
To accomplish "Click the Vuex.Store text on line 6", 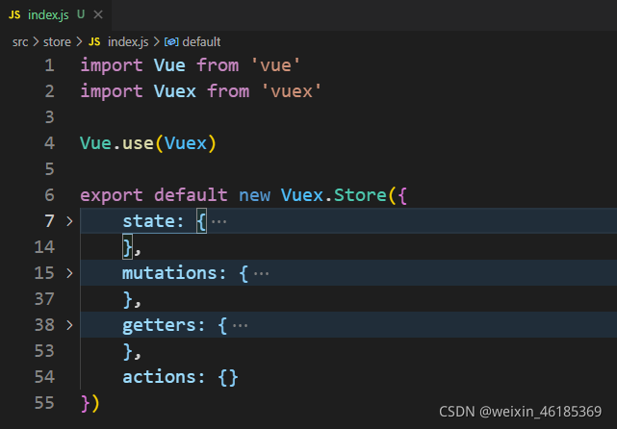I will click(x=334, y=195).
